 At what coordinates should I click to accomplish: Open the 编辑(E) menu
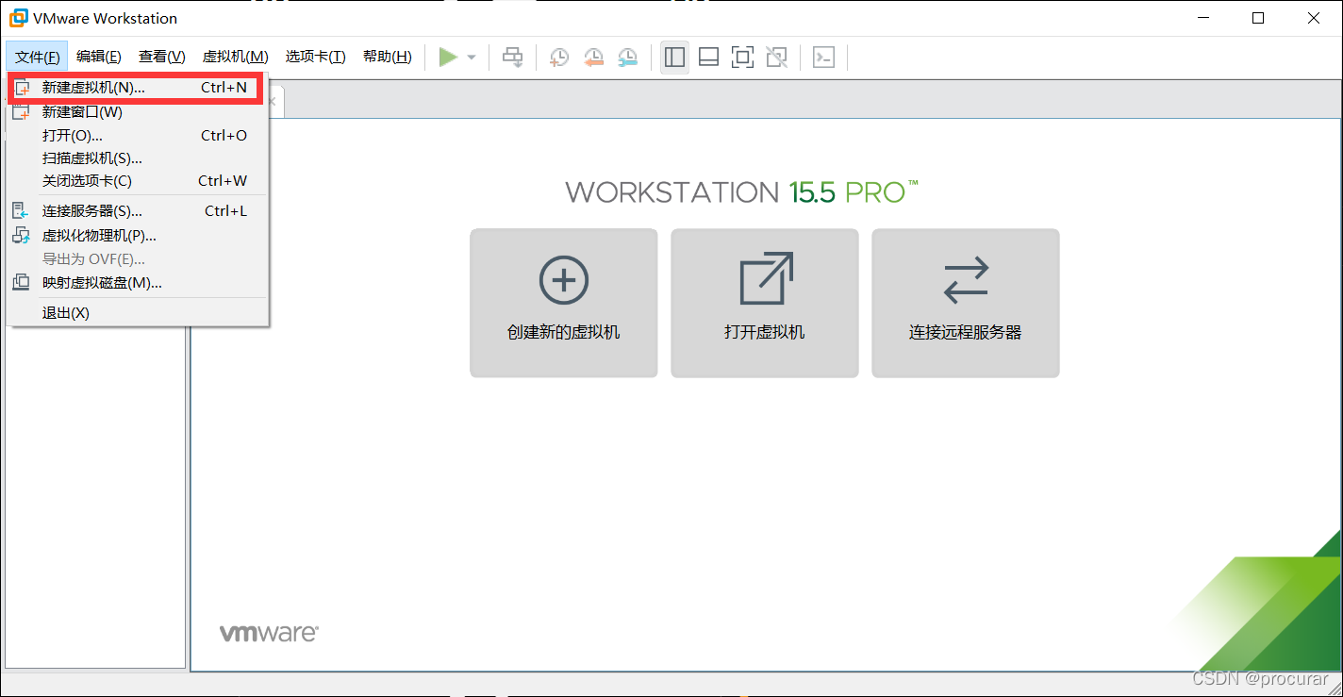(x=99, y=58)
